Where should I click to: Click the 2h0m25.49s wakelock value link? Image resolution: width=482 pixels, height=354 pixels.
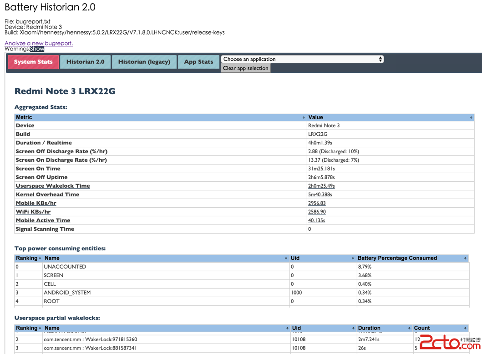(321, 186)
